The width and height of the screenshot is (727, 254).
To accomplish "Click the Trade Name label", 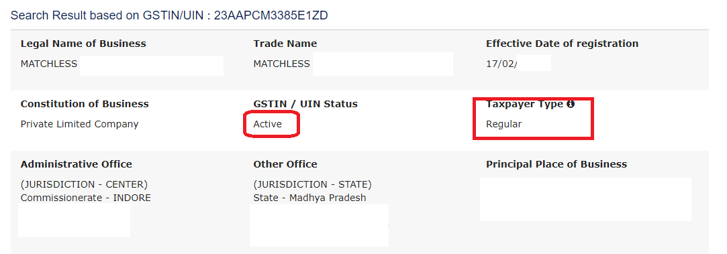I will click(x=285, y=44).
